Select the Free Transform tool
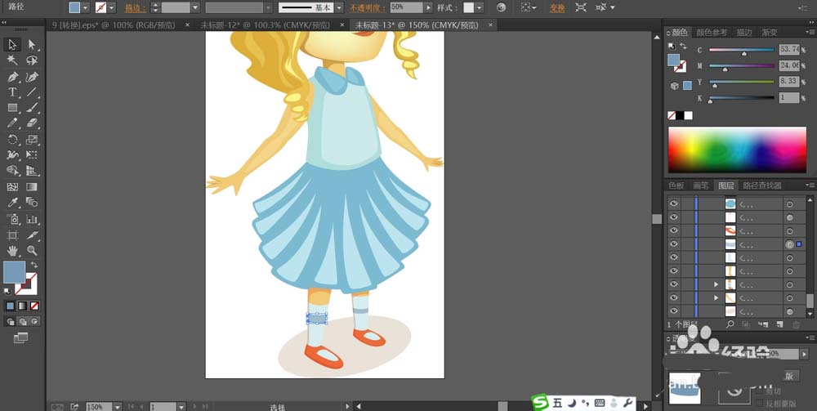Image resolution: width=817 pixels, height=411 pixels. click(33, 155)
